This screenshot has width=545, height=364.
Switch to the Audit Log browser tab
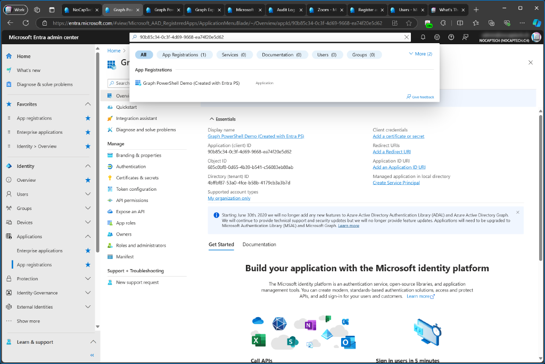coord(286,10)
